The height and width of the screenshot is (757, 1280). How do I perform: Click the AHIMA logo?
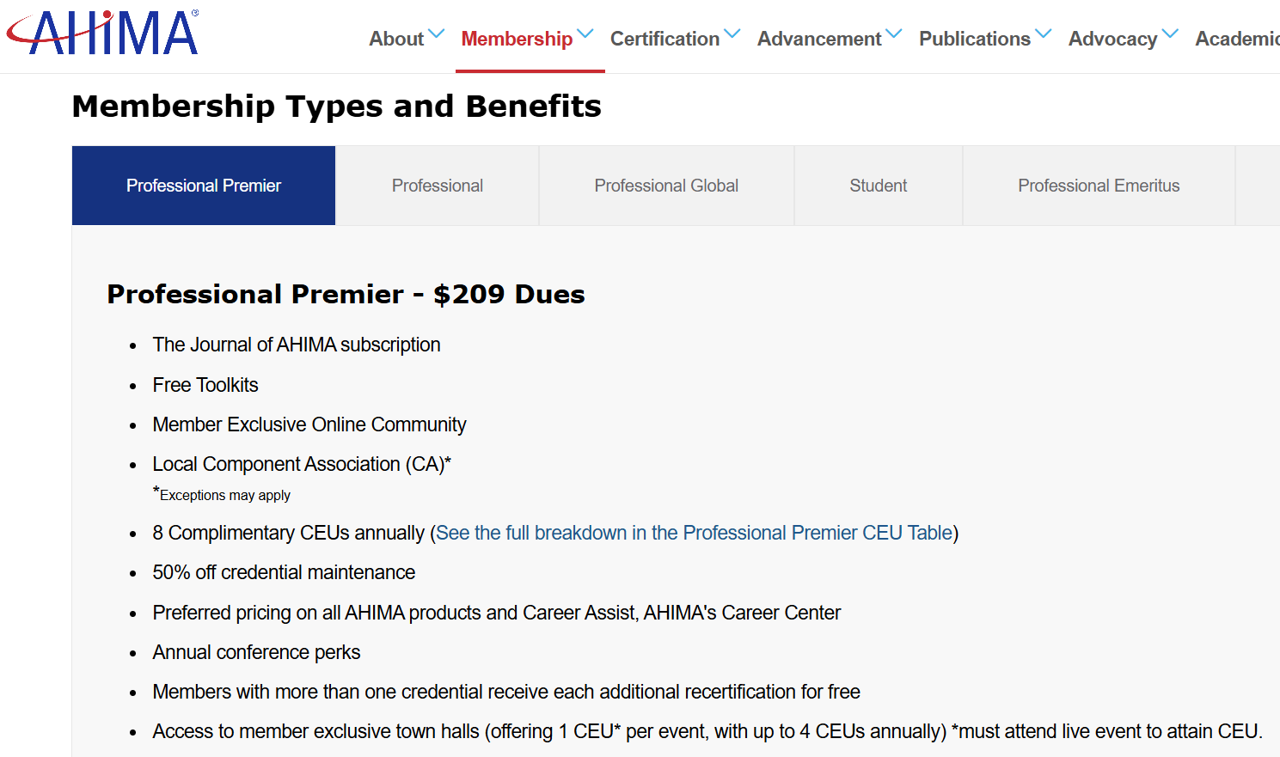click(x=103, y=34)
